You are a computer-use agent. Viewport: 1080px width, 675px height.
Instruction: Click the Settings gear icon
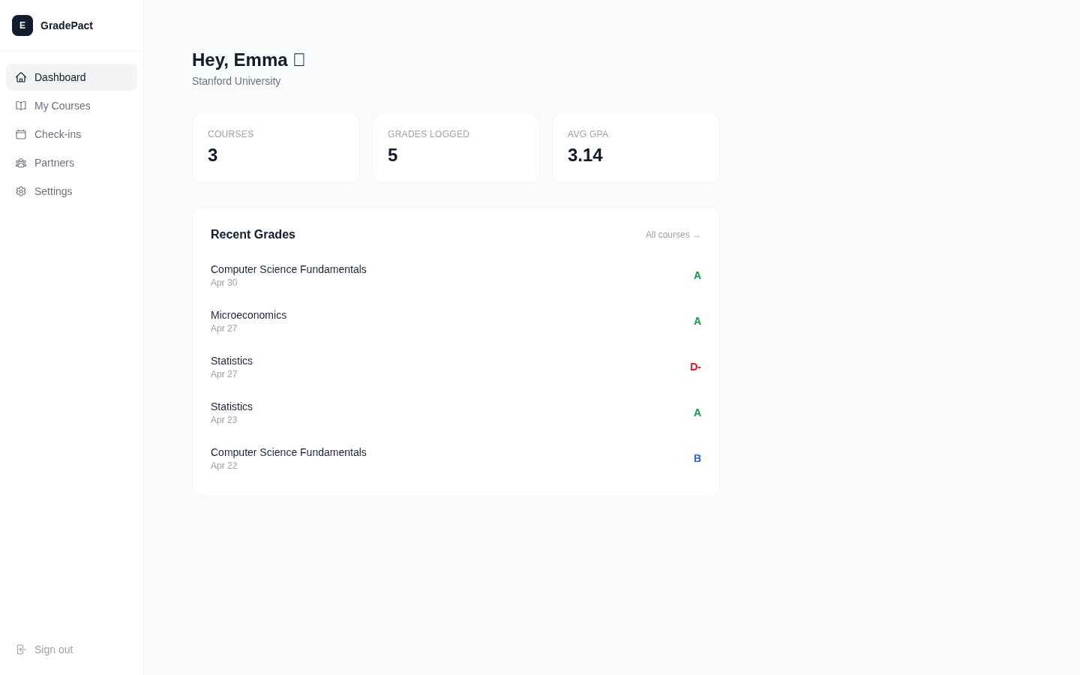click(21, 191)
